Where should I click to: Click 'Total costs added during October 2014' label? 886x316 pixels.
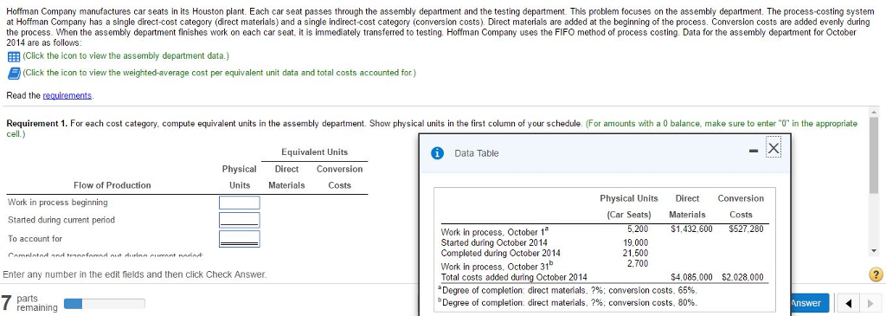click(514, 277)
